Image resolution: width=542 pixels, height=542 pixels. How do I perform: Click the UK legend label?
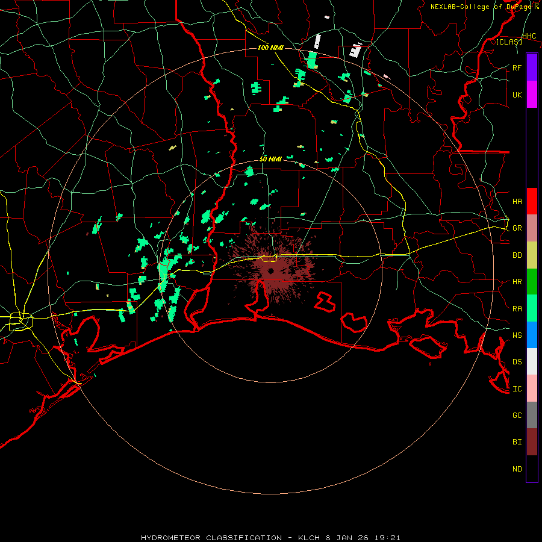click(x=517, y=95)
